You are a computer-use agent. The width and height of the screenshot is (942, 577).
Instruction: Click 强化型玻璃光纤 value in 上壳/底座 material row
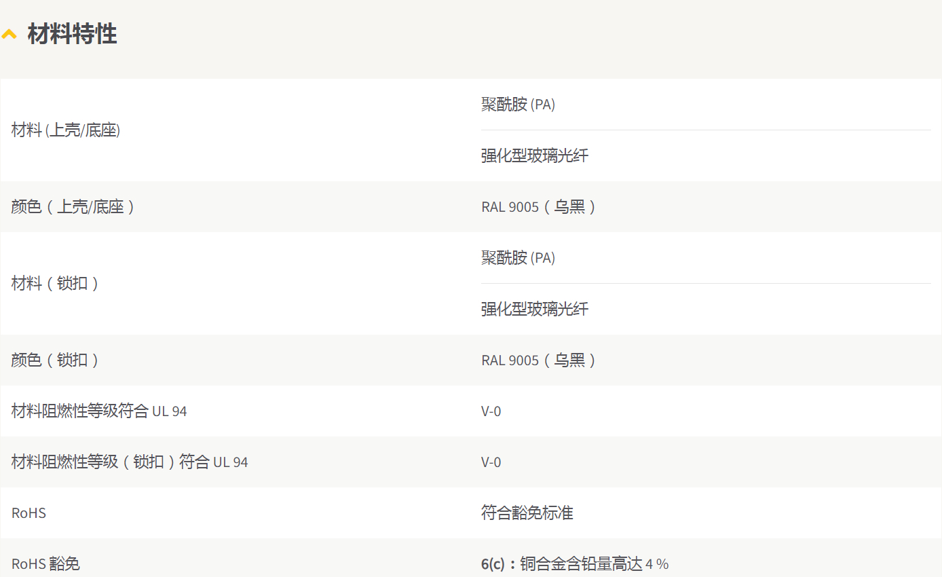pos(535,156)
